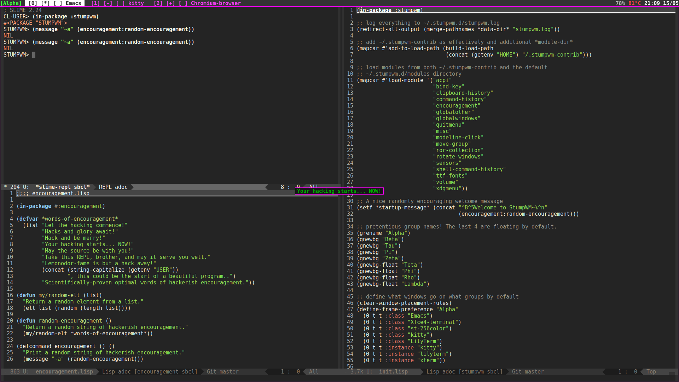The width and height of the screenshot is (679, 382).
Task: Click the Alpha group indicator in modeline
Action: pyautogui.click(x=11, y=3)
